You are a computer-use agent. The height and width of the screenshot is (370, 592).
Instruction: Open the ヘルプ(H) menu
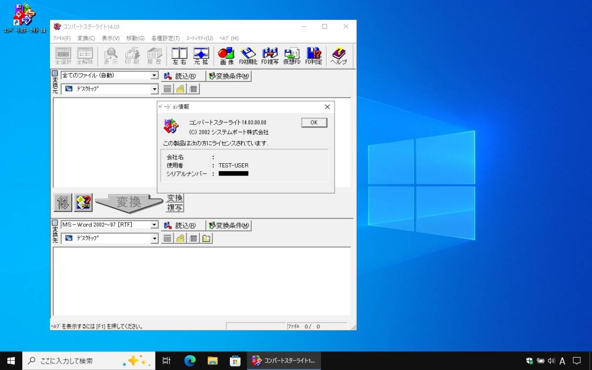click(228, 38)
